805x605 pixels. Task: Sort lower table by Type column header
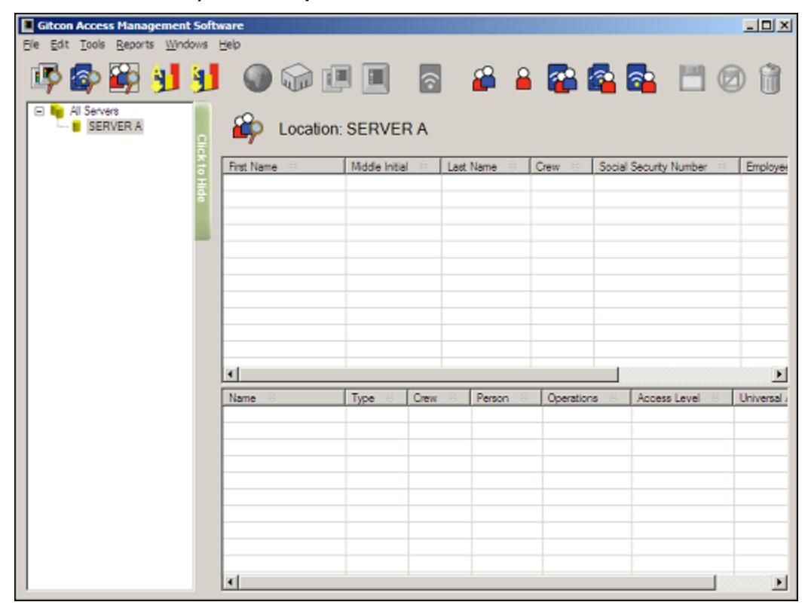pyautogui.click(x=376, y=398)
